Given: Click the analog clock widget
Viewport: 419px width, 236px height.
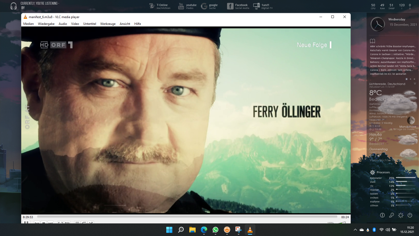Looking at the screenshot, I should (378, 24).
